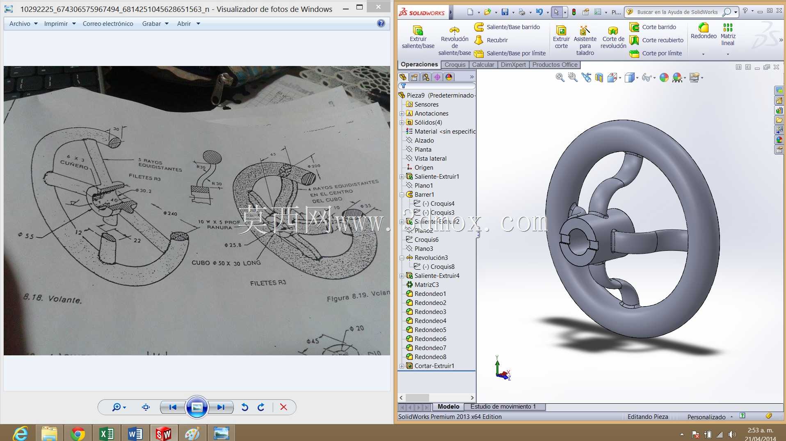Image resolution: width=786 pixels, height=441 pixels.
Task: Collapse the Revolución3 feature
Action: pos(402,258)
